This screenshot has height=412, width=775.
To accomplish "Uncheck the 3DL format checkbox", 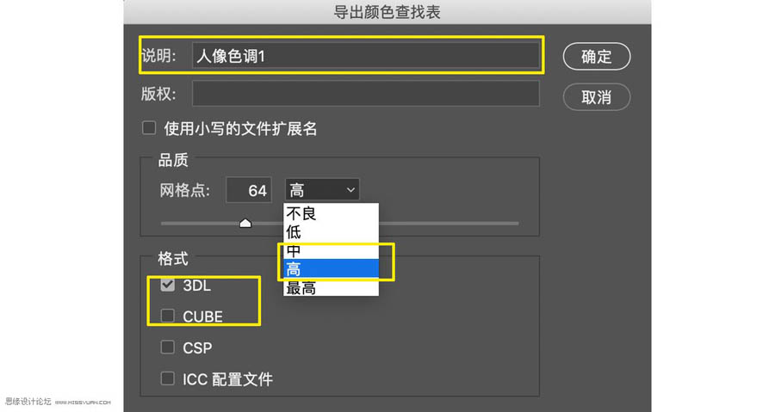I will pos(168,286).
